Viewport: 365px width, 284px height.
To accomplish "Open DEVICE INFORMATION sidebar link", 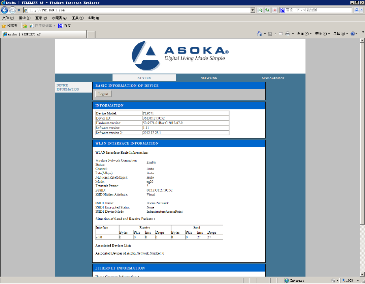I will click(68, 87).
